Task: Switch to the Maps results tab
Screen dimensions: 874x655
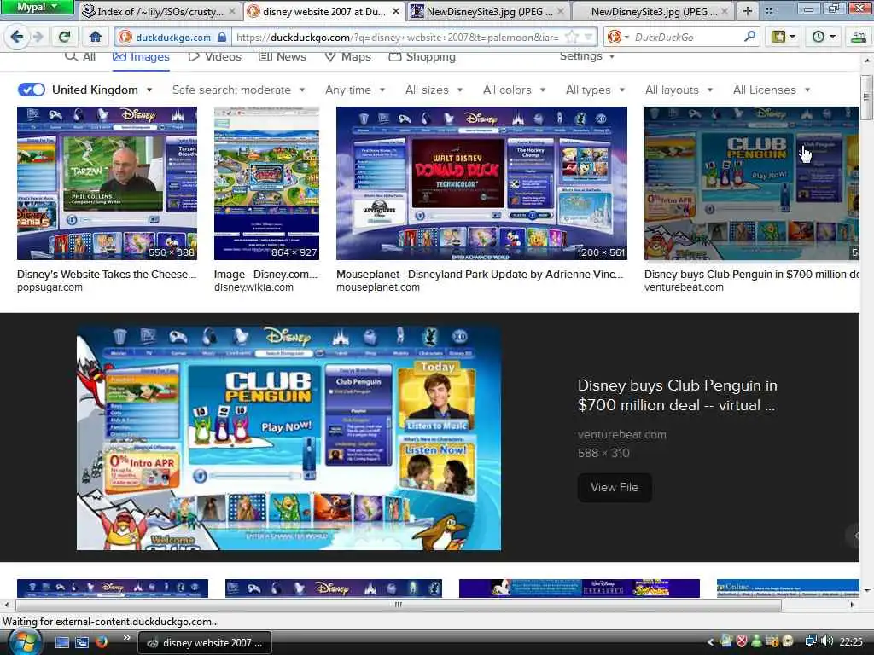Action: pos(348,56)
